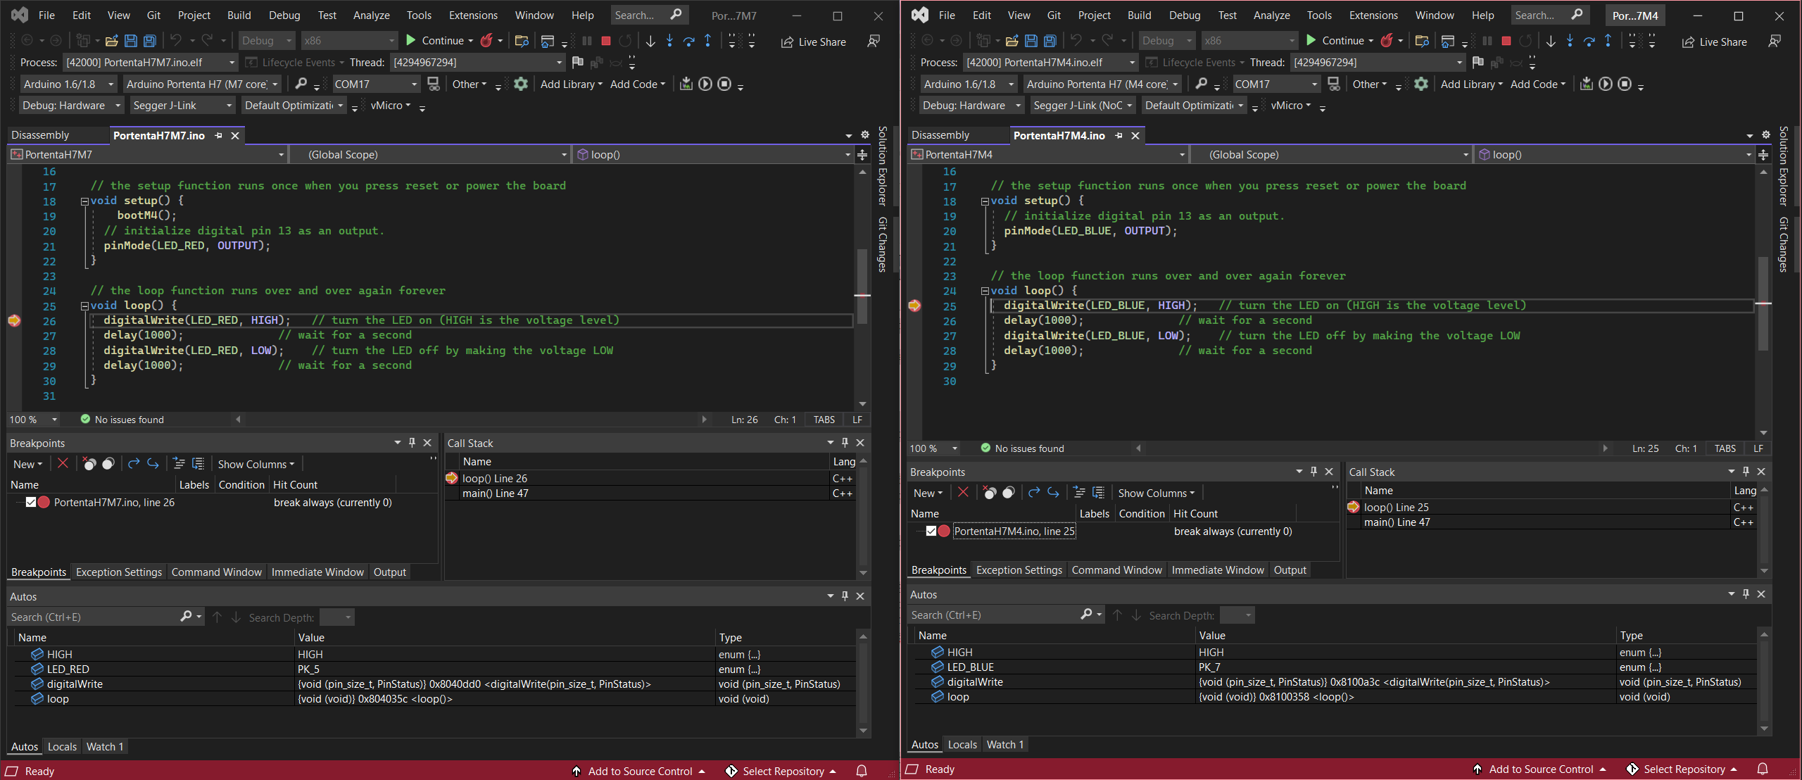Open the Git menu

pos(153,15)
